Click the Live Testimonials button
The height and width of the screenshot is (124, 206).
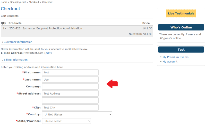(x=181, y=13)
